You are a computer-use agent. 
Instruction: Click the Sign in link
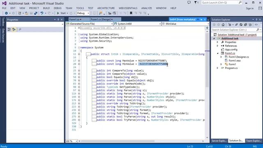250,8
